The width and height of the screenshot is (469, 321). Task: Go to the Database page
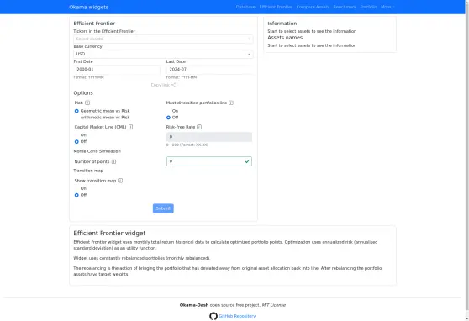coord(245,7)
